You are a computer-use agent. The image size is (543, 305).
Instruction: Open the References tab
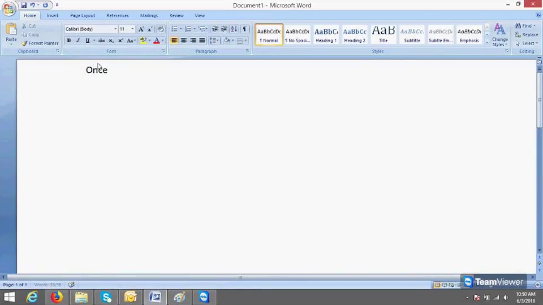click(118, 15)
